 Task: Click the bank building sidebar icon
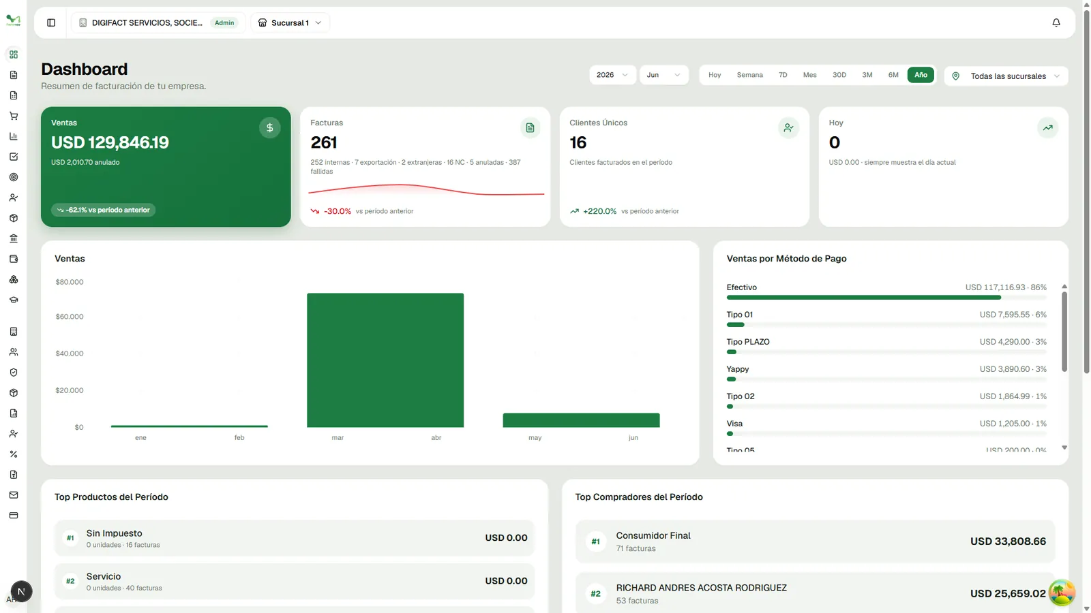(x=14, y=238)
